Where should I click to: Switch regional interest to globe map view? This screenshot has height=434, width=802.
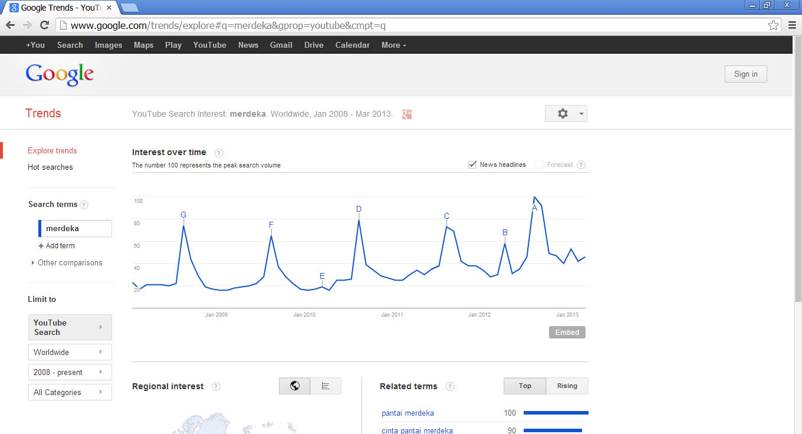(295, 386)
